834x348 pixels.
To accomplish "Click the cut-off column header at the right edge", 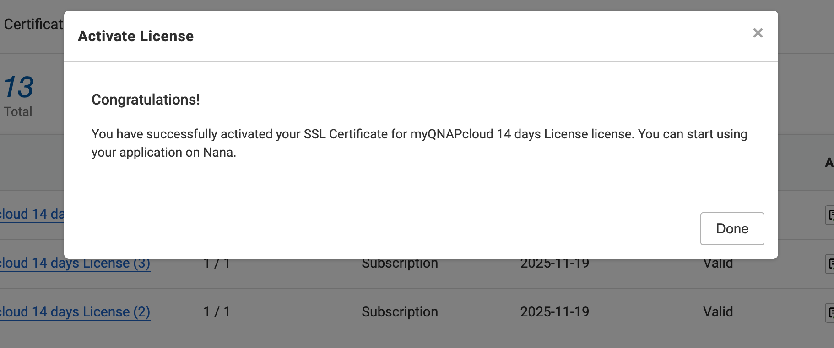I will 829,163.
